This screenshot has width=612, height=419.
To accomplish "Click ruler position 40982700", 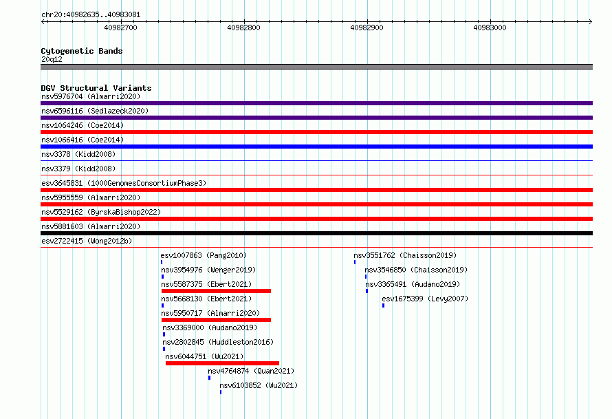I will [x=120, y=28].
